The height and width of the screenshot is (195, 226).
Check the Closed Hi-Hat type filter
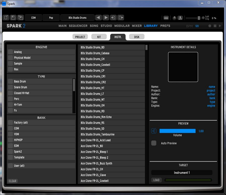pyautogui.click(x=10, y=93)
